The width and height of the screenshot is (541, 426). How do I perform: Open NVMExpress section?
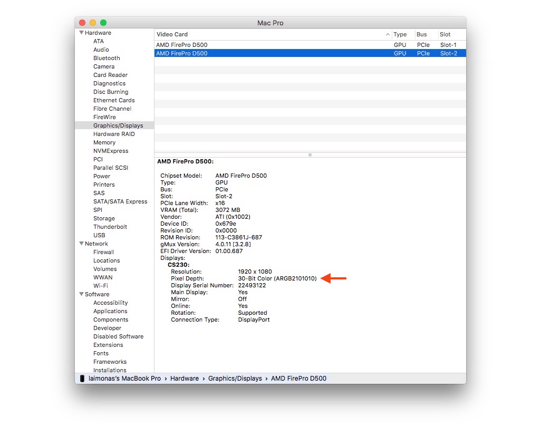[111, 151]
